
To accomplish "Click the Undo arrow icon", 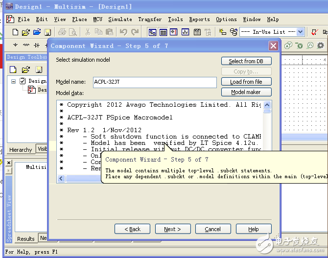I will (x=123, y=32).
